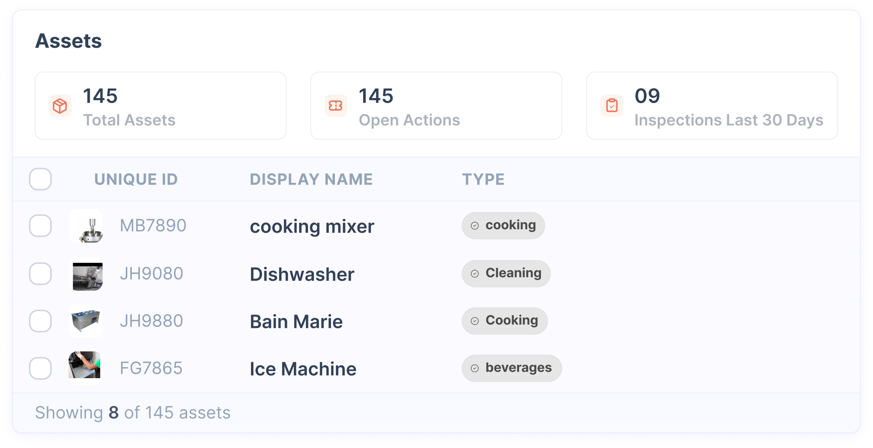The width and height of the screenshot is (873, 448).
Task: Click the 145 Open Actions card
Action: 436,106
